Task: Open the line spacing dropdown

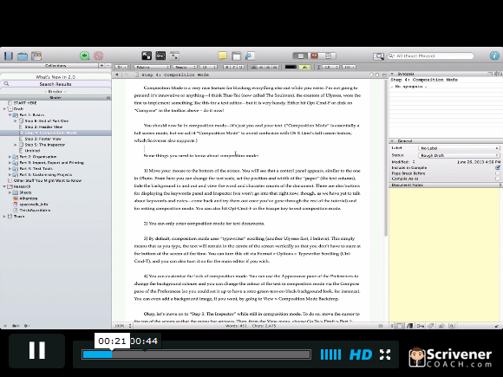Action: pos(330,67)
